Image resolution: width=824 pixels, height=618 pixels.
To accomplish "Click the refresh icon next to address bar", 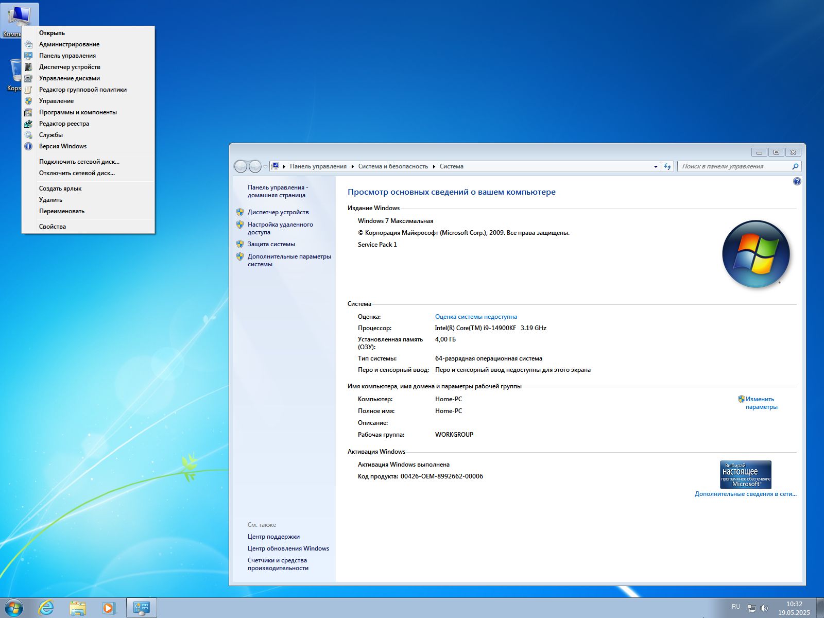I will tap(667, 166).
